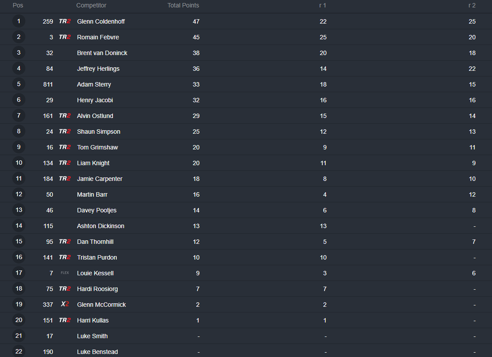Open competitor Brent van Doninck
The width and height of the screenshot is (492, 357).
click(102, 53)
